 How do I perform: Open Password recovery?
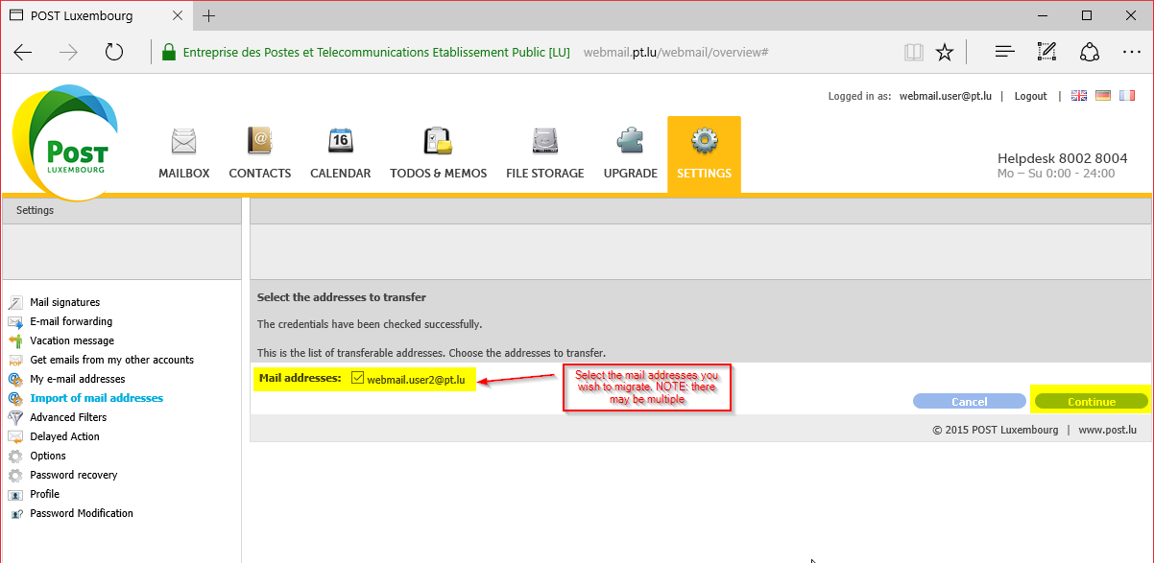tap(74, 475)
